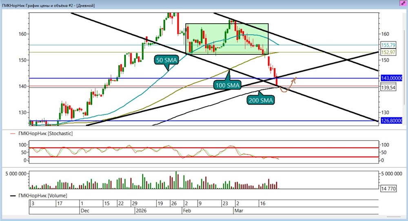
Task: Click the 14 770 volume value label
Action: pos(388,188)
